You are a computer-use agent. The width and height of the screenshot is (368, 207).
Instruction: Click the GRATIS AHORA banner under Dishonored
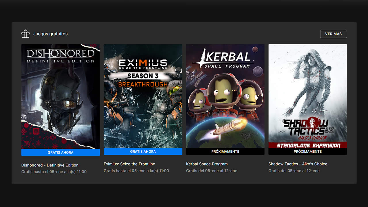pyautogui.click(x=60, y=153)
